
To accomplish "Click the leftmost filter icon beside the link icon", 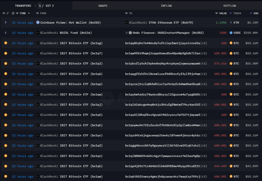I will click(x=4, y=13).
